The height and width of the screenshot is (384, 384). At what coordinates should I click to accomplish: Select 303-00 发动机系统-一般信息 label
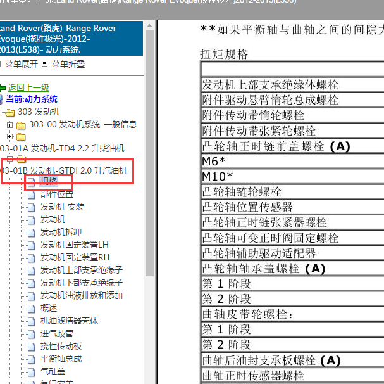[83, 124]
